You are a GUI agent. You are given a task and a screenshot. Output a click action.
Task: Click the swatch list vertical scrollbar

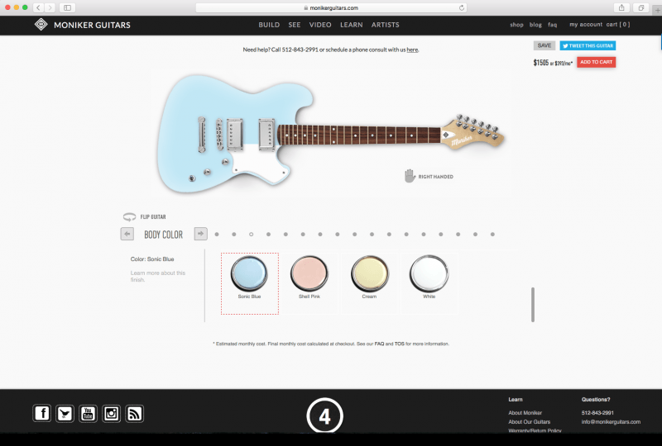[x=533, y=305]
